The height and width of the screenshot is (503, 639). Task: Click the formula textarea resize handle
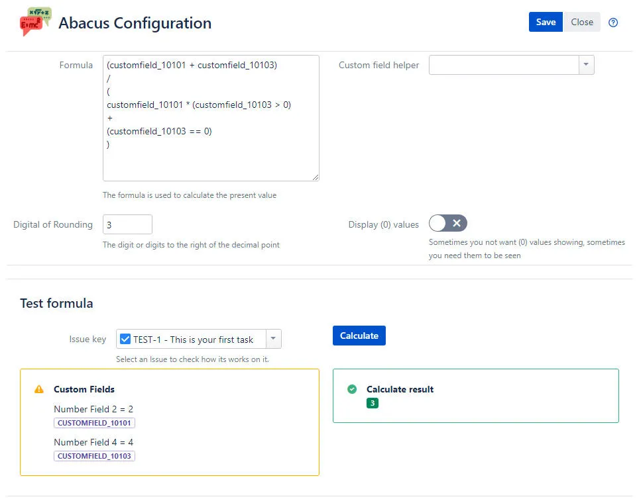click(x=316, y=177)
